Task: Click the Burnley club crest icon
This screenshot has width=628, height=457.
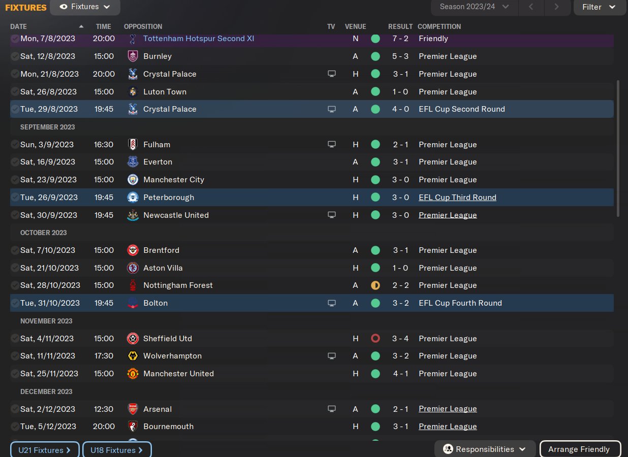Action: (133, 56)
